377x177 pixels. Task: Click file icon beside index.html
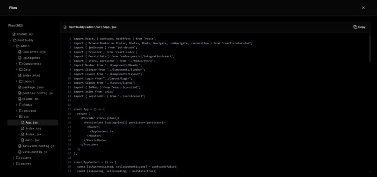(x=20, y=75)
